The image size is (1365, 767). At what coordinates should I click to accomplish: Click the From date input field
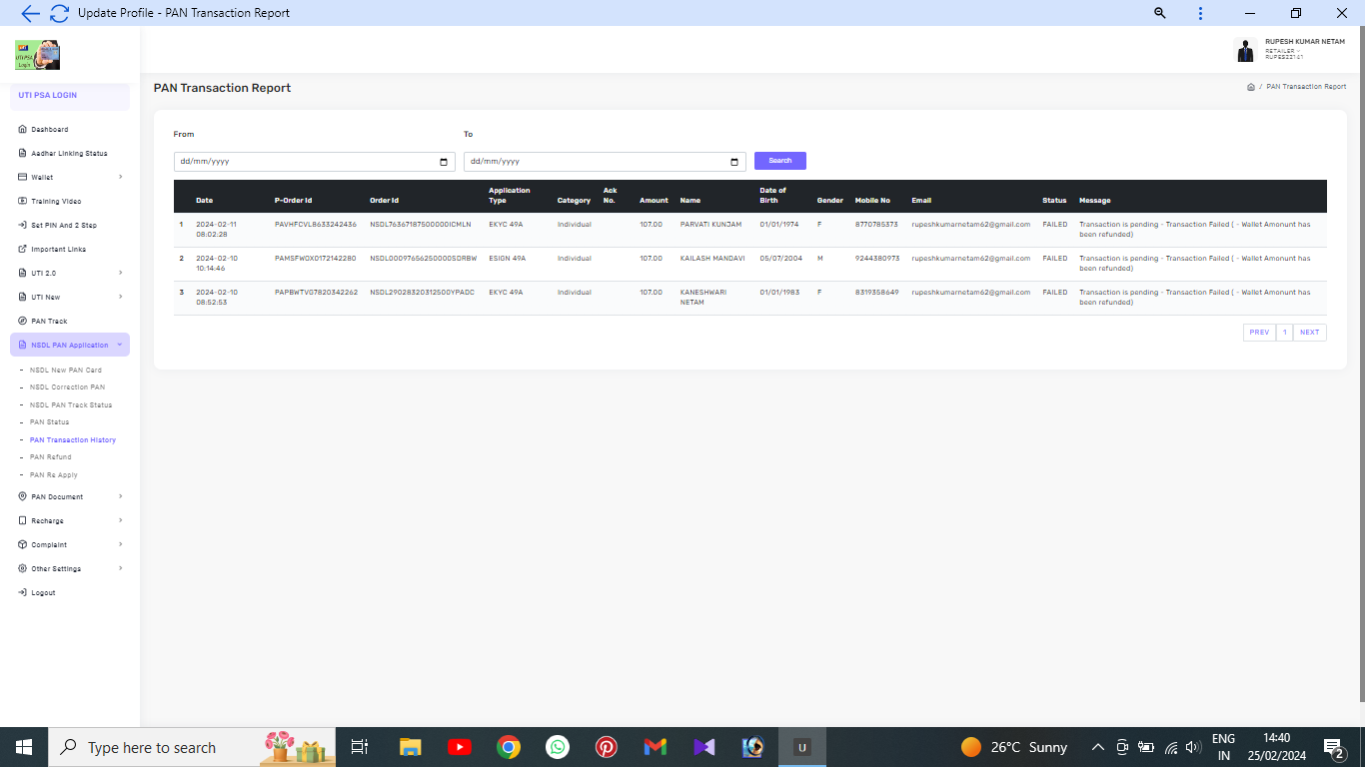point(300,162)
